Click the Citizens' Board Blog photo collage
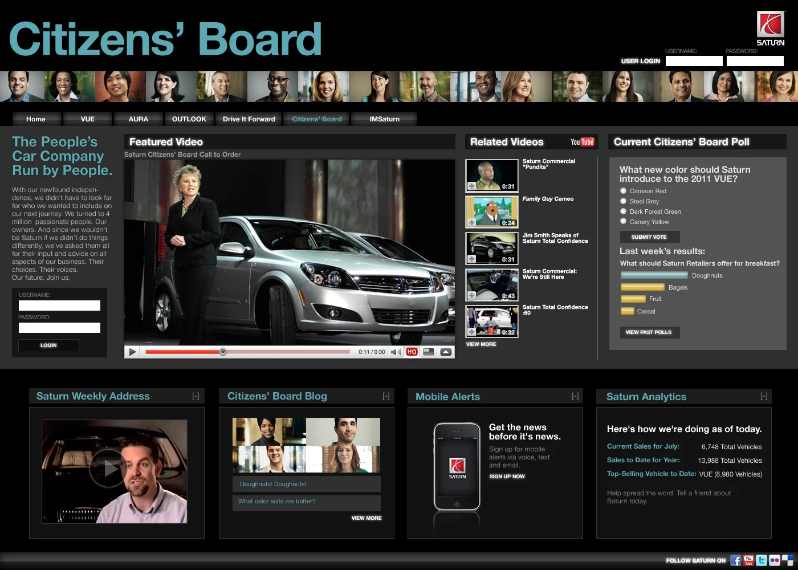Viewport: 798px width, 570px height. [306, 445]
